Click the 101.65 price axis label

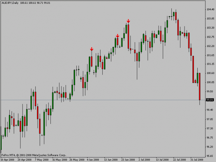(210, 55)
